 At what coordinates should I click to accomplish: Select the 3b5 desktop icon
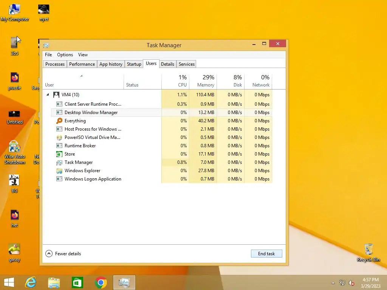tap(15, 46)
